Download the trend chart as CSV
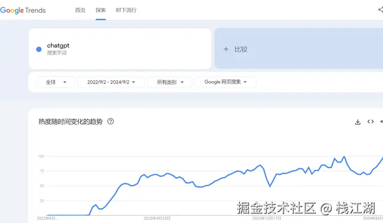 pos(358,122)
